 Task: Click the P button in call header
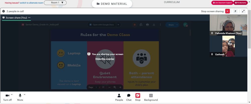[x=235, y=11]
